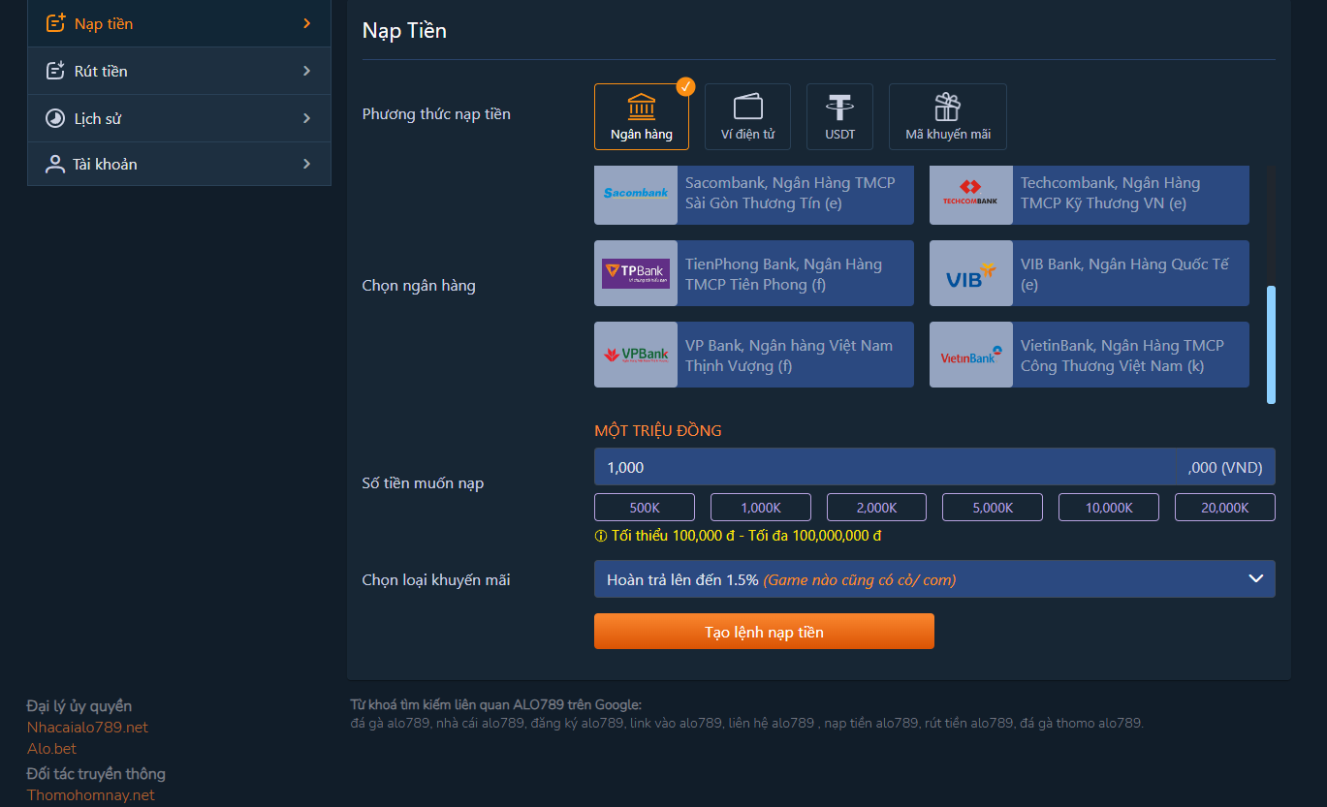
Task: Set amount with the 2,000K button
Action: coord(876,508)
